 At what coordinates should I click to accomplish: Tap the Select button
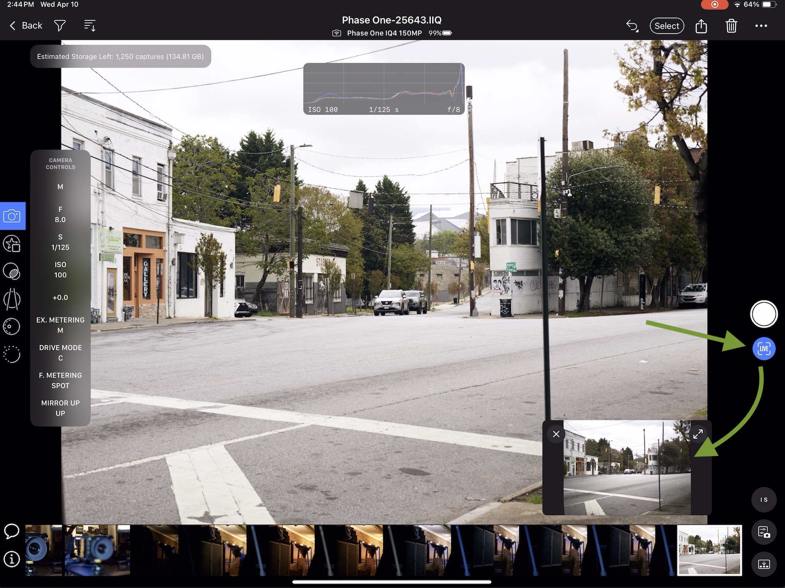point(666,25)
